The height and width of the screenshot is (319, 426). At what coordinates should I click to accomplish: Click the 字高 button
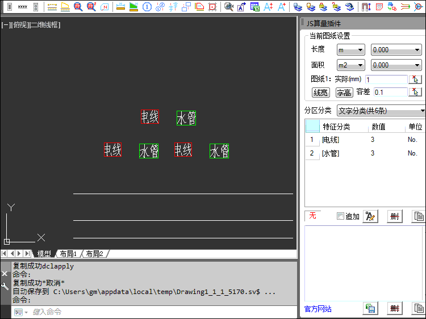point(344,92)
